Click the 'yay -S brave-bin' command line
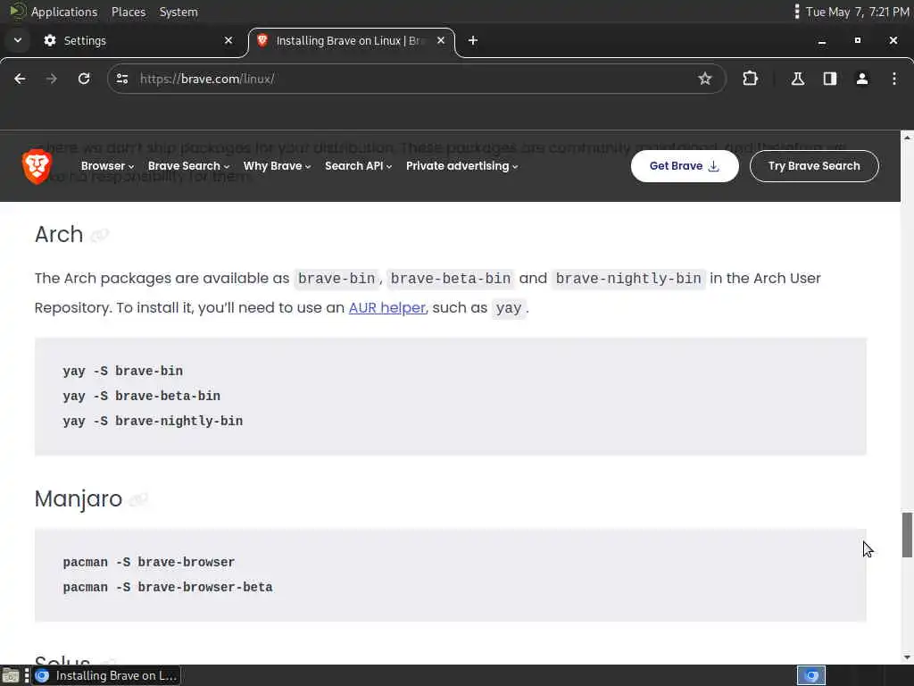 pos(123,371)
